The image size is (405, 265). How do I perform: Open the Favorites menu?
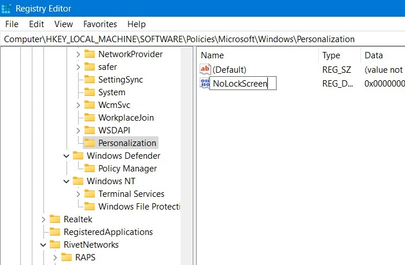(x=100, y=24)
